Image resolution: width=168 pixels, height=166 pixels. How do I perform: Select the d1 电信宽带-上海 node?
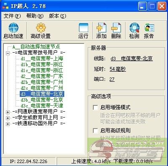click(x=42, y=59)
